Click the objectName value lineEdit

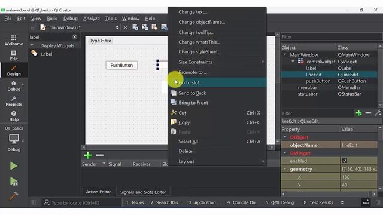coord(358,145)
